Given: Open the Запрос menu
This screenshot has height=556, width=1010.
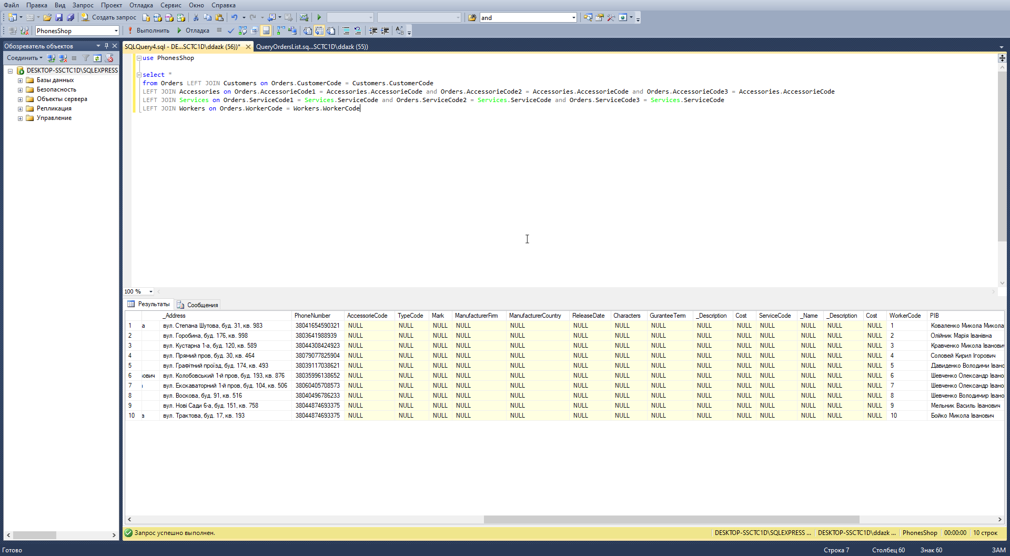Looking at the screenshot, I should pyautogui.click(x=83, y=5).
